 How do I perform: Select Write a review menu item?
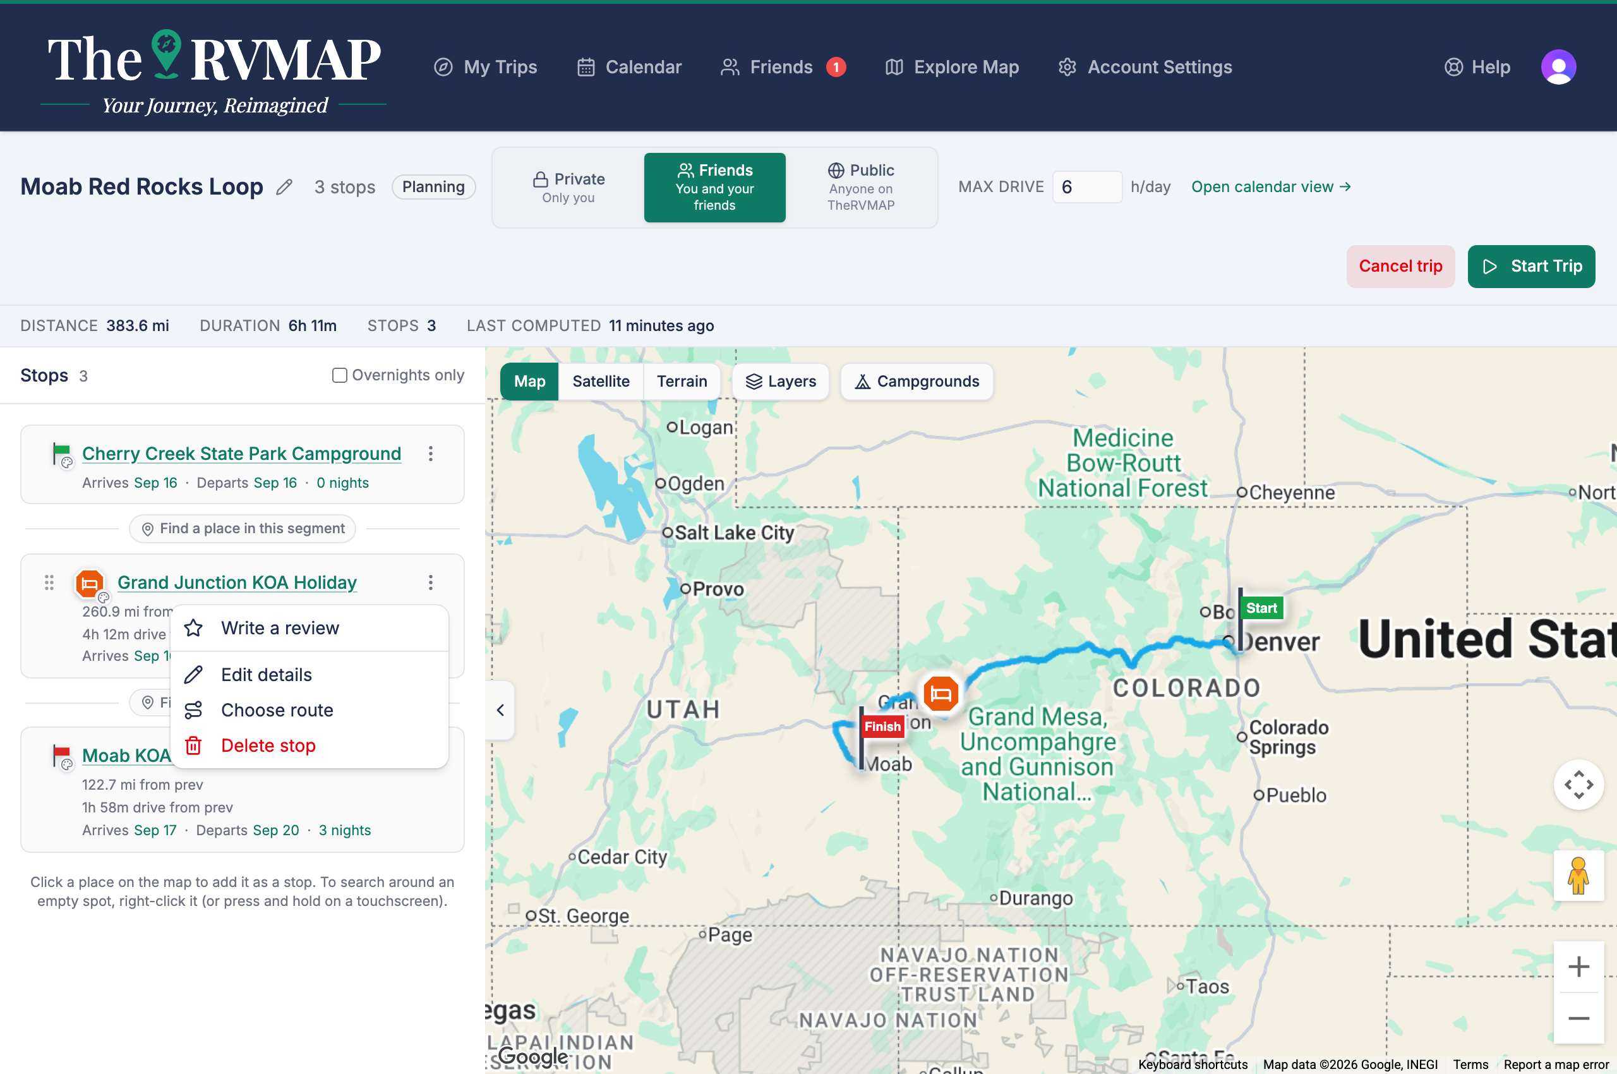click(x=310, y=628)
